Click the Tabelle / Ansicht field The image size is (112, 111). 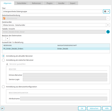click(x=54, y=32)
